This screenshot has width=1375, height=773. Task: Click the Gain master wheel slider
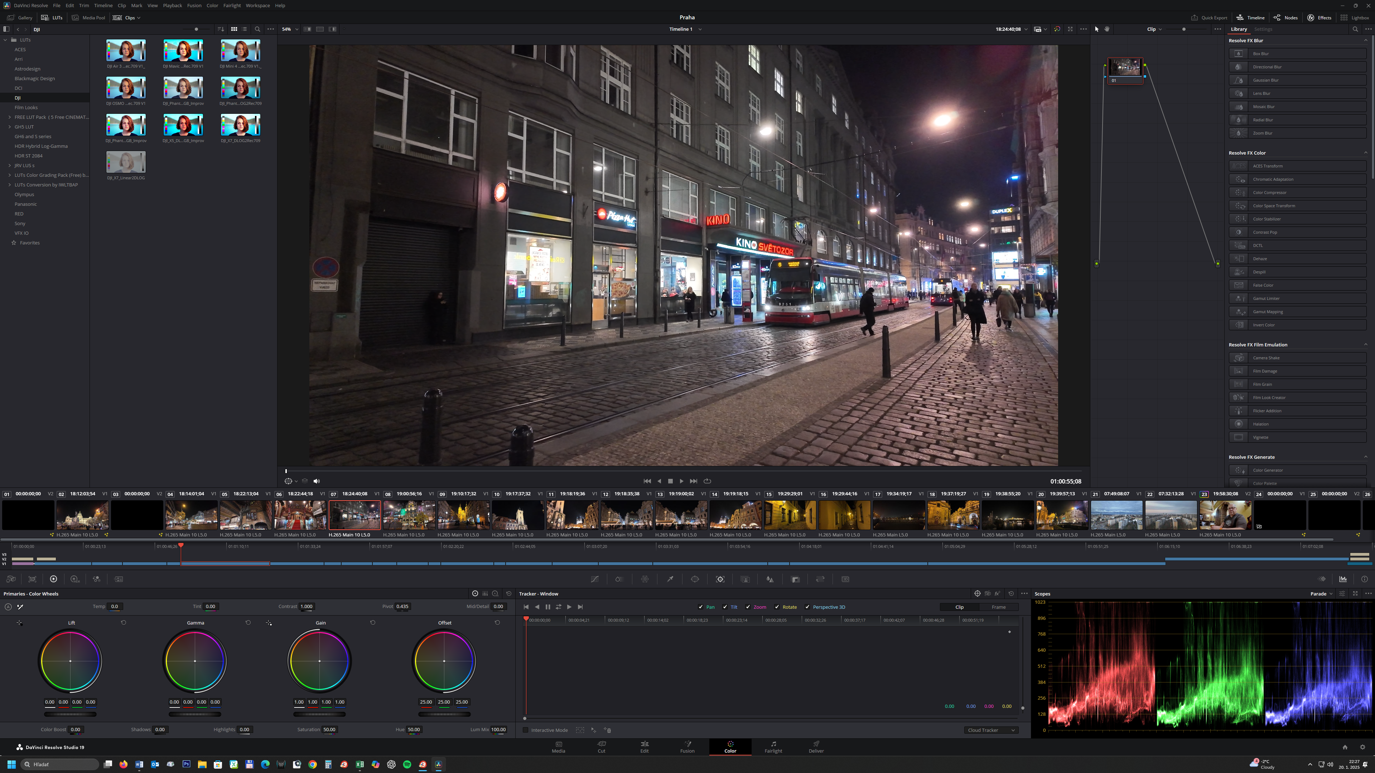(319, 714)
